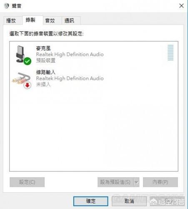Click the 線路輸入 RCA cable icon
Screen dimensions: 188x209
(21, 79)
